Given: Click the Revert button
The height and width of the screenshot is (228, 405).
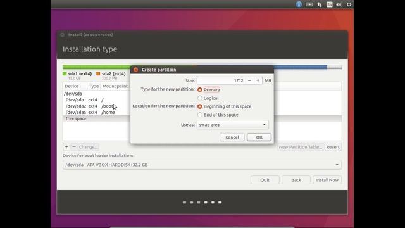Looking at the screenshot, I should pyautogui.click(x=333, y=147).
